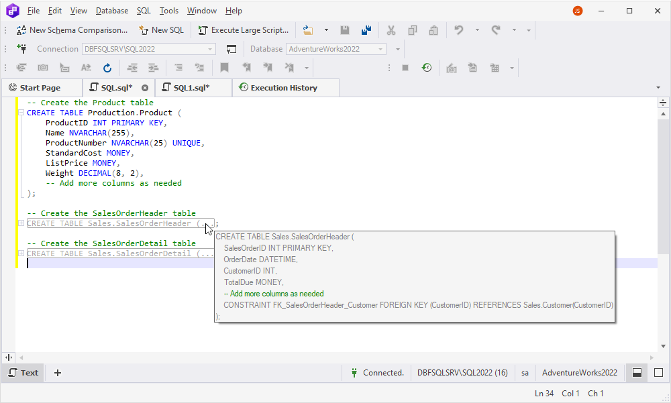The image size is (671, 403).
Task: Click the vertical scrollbar down arrow
Action: [x=663, y=346]
